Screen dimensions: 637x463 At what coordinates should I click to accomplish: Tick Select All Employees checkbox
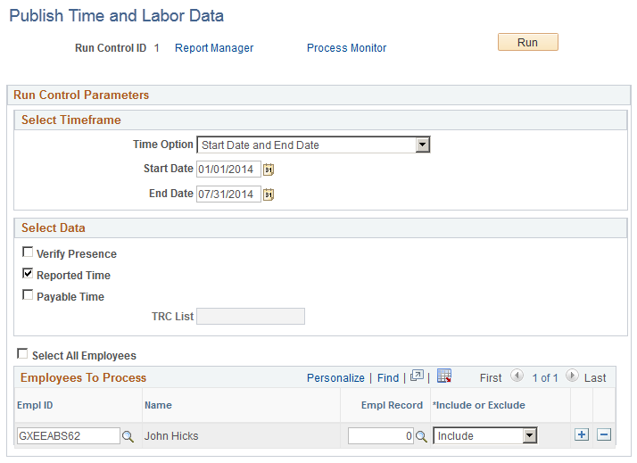click(22, 354)
